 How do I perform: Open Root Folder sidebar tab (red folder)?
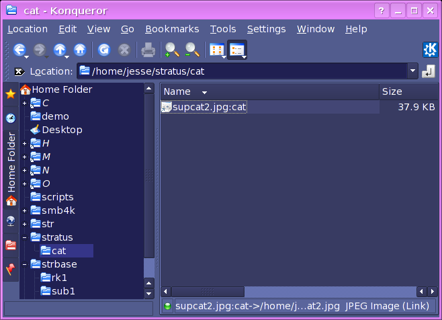click(11, 245)
